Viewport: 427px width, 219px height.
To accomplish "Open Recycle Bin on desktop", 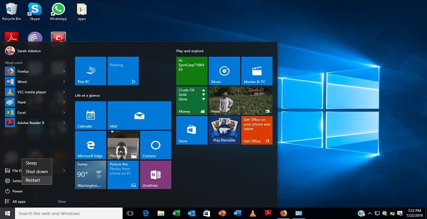I will (12, 12).
